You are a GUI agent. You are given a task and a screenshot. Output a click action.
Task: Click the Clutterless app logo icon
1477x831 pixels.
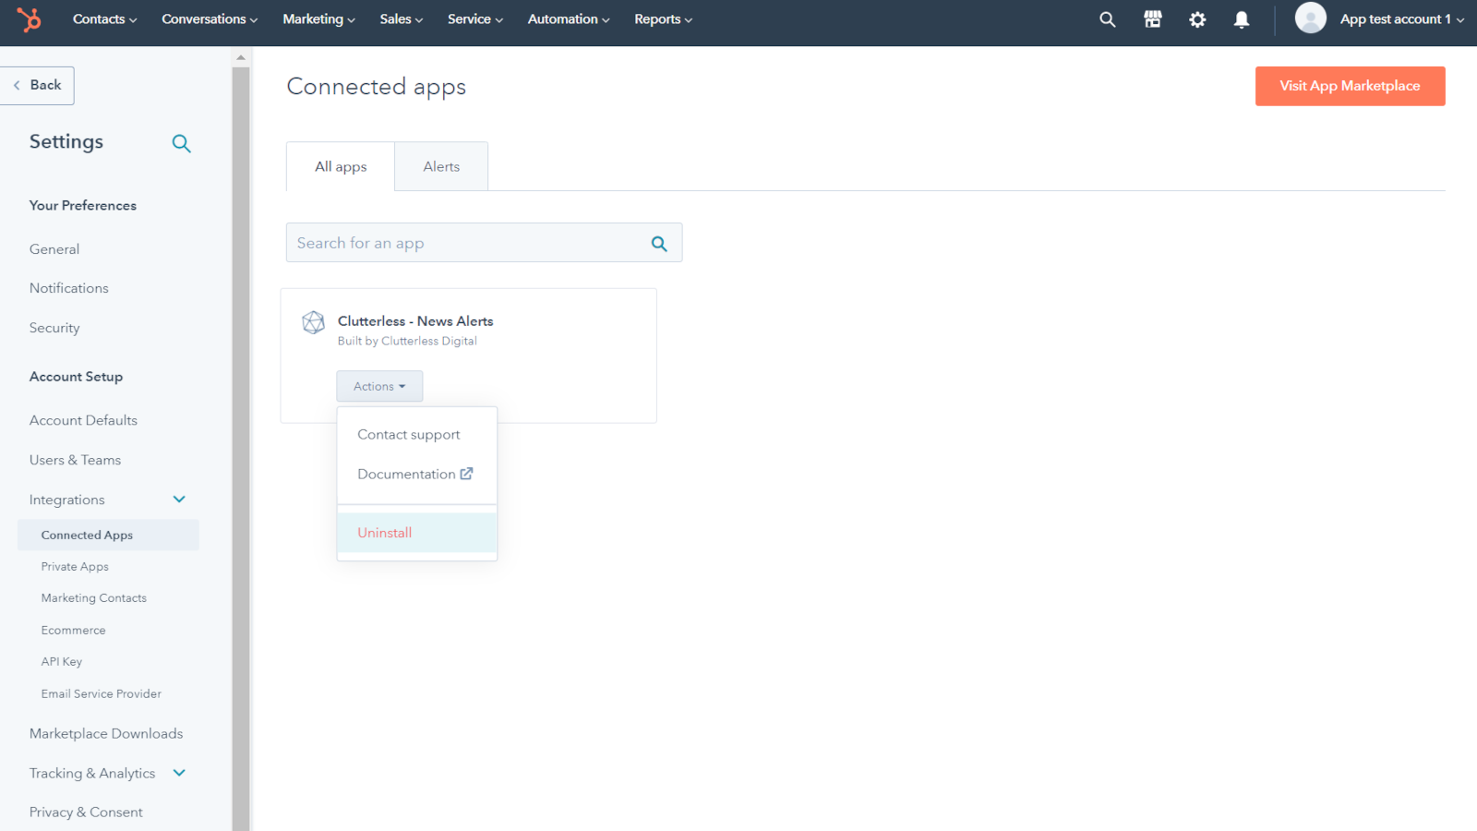(x=314, y=322)
